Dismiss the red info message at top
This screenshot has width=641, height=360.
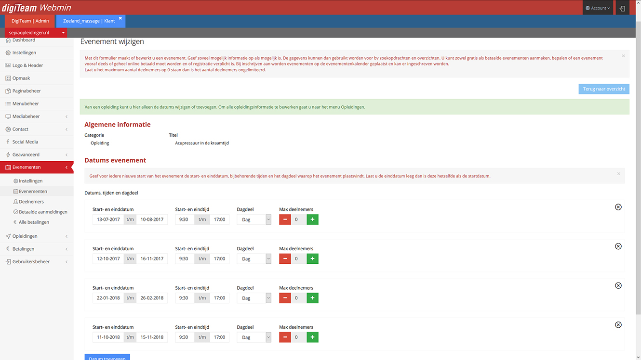pos(623,56)
